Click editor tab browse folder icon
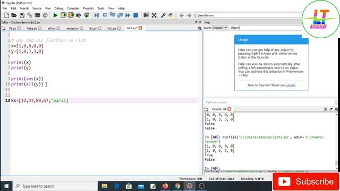This screenshot has height=191, width=340. coord(3,28)
